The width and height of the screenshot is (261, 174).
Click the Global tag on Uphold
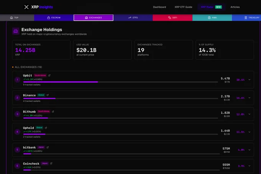click(x=39, y=128)
